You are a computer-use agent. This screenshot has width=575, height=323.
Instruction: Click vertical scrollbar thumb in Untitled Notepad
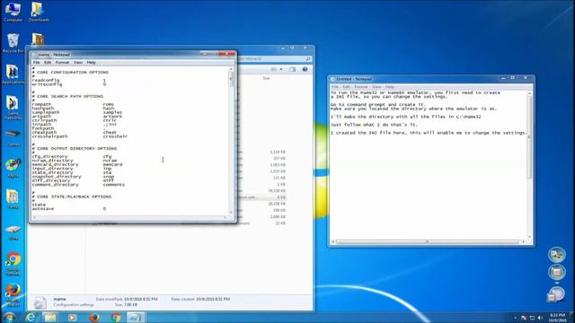[529, 137]
